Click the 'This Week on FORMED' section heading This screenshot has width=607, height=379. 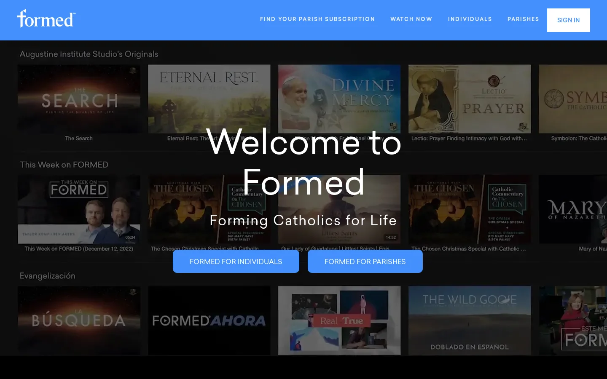click(x=64, y=165)
